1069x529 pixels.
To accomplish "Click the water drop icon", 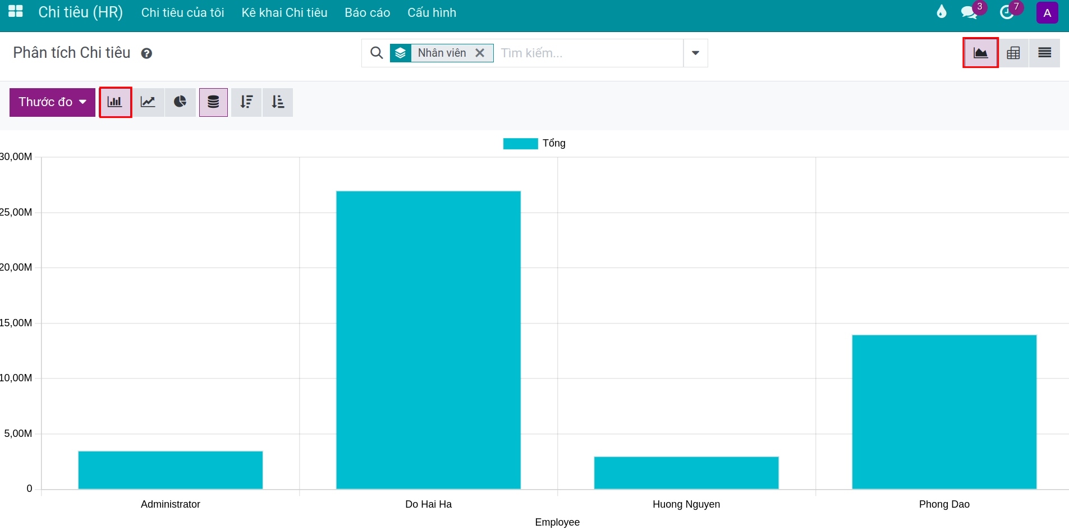I will [x=942, y=12].
